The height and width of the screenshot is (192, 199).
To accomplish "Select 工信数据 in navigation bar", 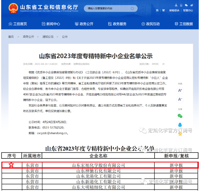I will (184, 24).
